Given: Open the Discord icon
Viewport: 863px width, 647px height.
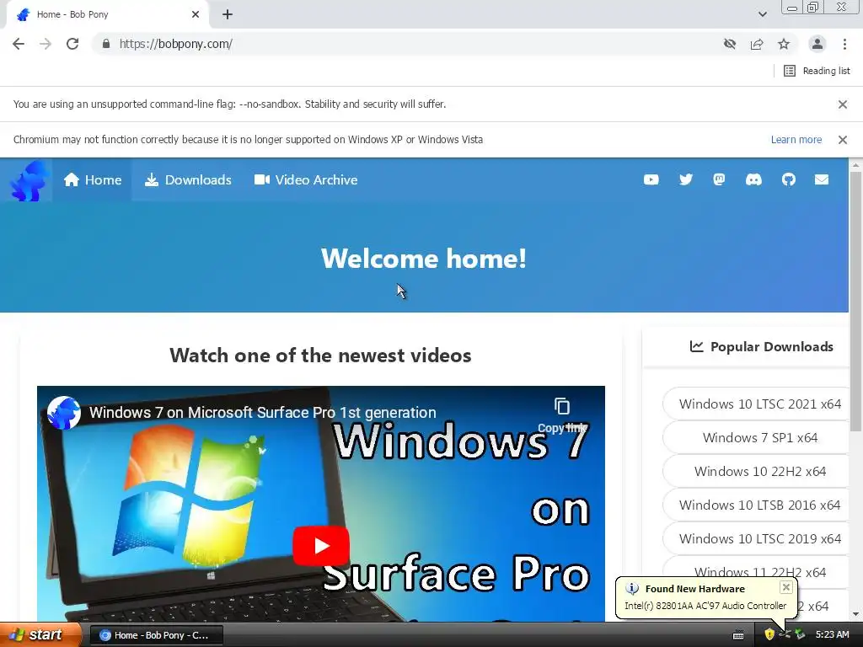Looking at the screenshot, I should 753,180.
